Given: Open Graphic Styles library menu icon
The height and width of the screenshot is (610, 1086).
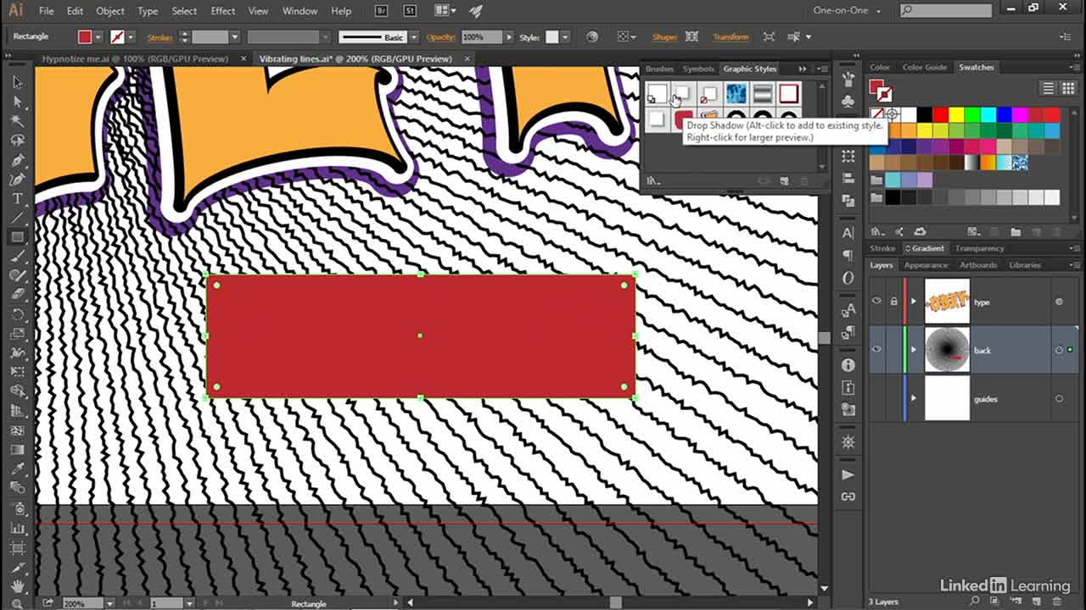Looking at the screenshot, I should pyautogui.click(x=652, y=180).
